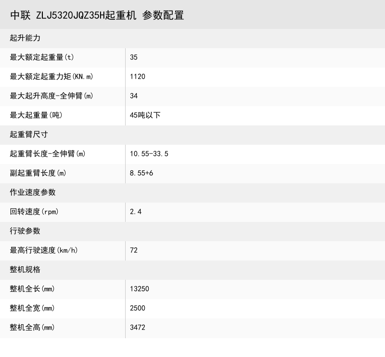Click the value 2.4
Viewport: 385px width, 357px height.
[x=136, y=211]
